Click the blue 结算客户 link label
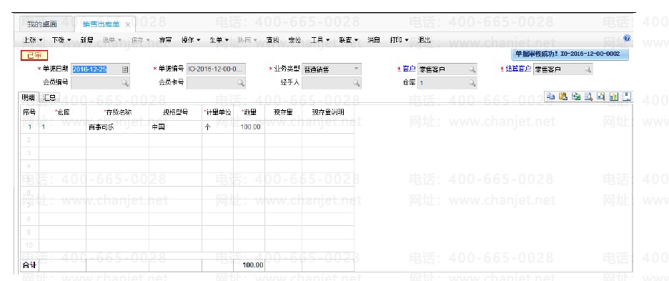Screen dimensions: 669x281 [x=518, y=69]
